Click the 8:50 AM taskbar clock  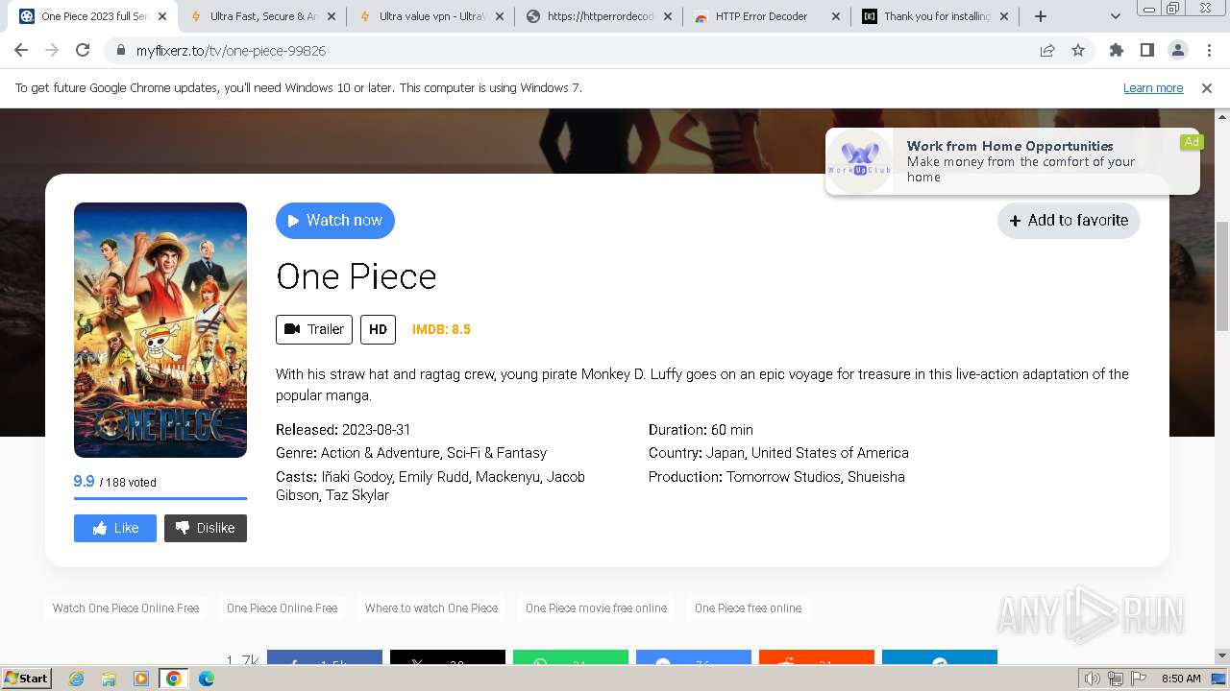(1181, 679)
